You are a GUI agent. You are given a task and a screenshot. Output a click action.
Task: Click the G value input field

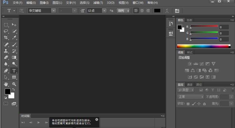(x=224, y=33)
